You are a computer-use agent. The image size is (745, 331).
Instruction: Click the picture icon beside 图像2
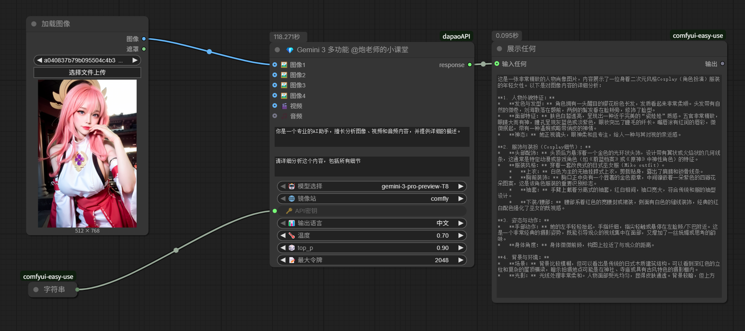(284, 75)
